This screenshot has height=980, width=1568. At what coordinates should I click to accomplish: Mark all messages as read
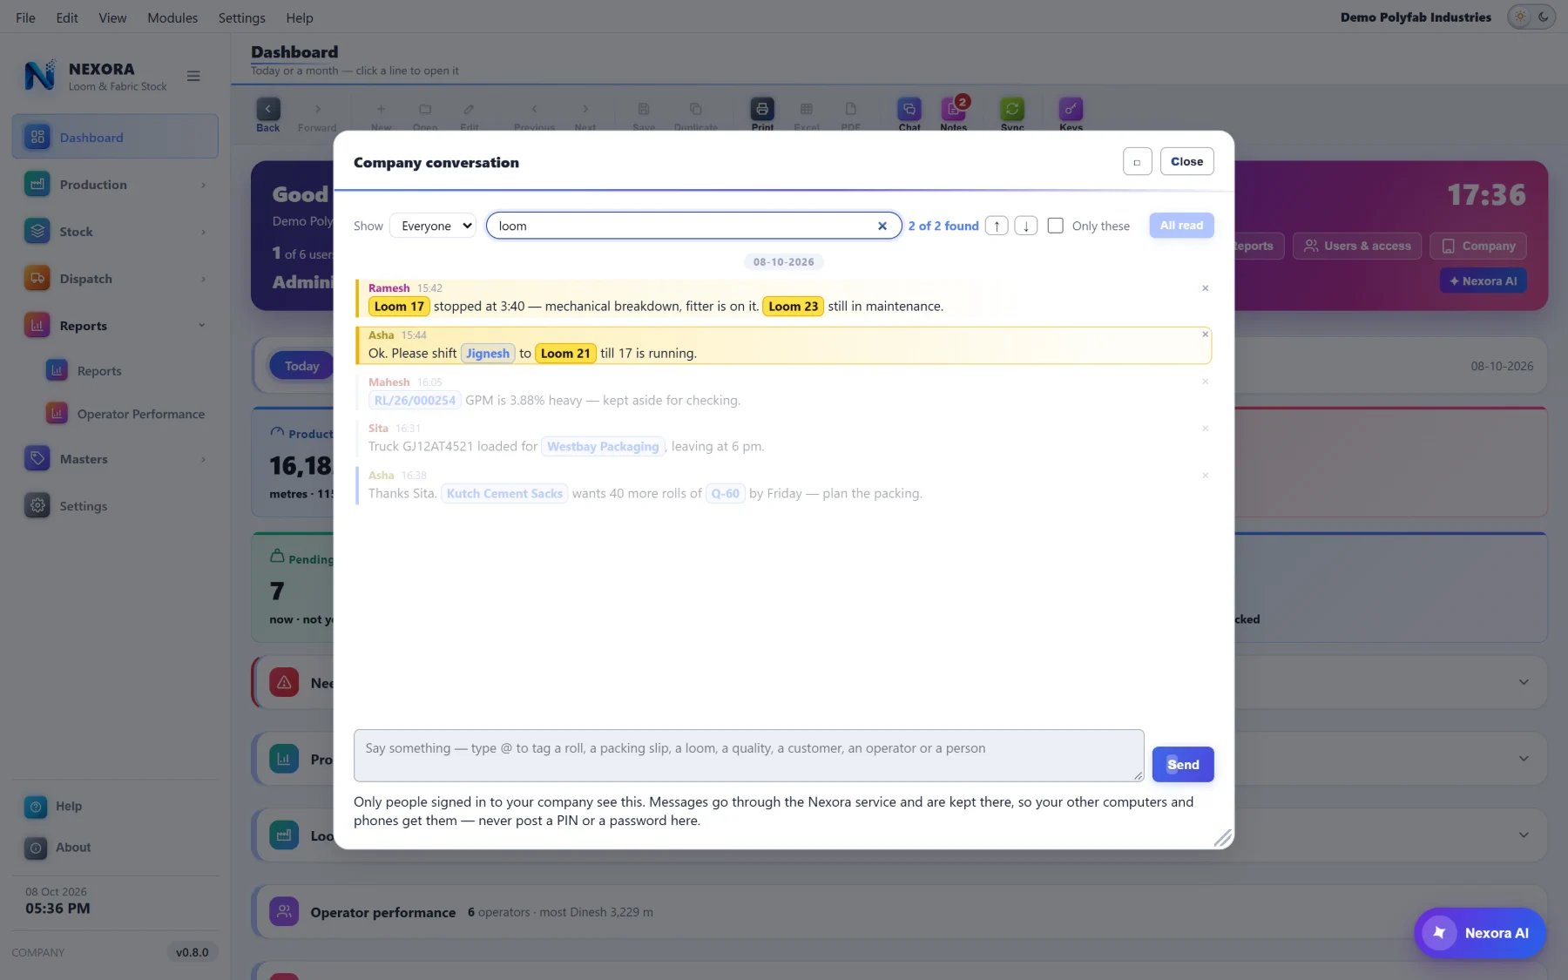point(1181,226)
